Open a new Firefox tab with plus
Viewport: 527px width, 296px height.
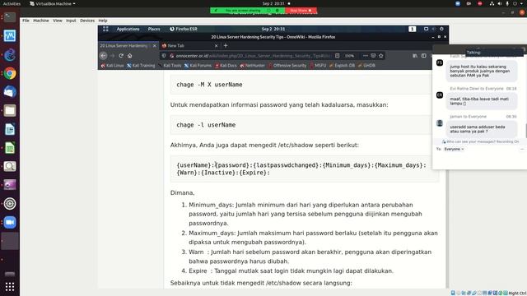click(x=226, y=46)
